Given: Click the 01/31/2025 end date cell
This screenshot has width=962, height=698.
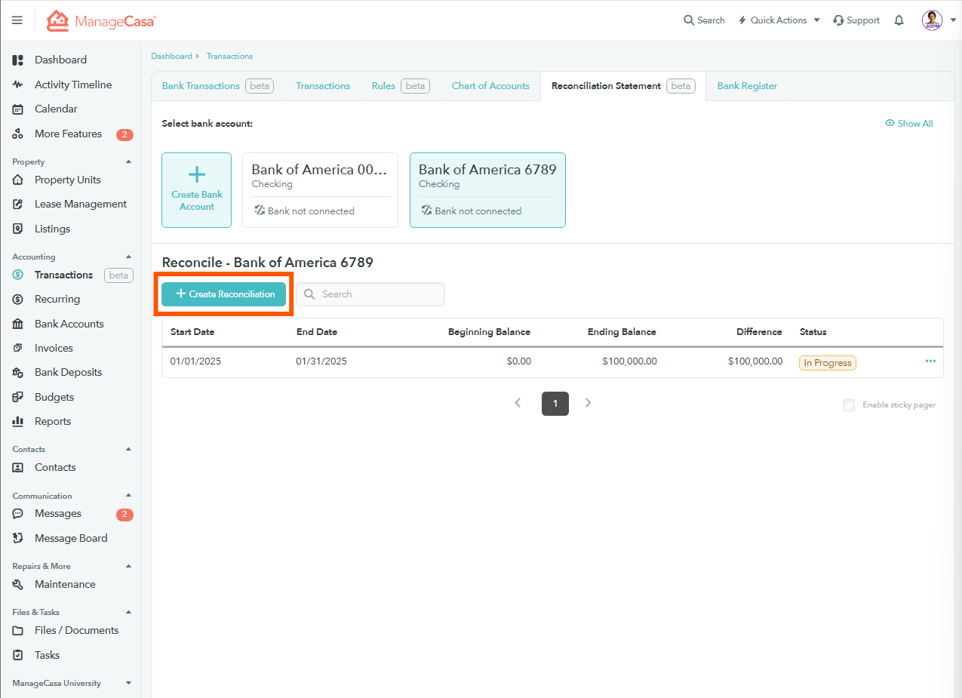Looking at the screenshot, I should [321, 361].
